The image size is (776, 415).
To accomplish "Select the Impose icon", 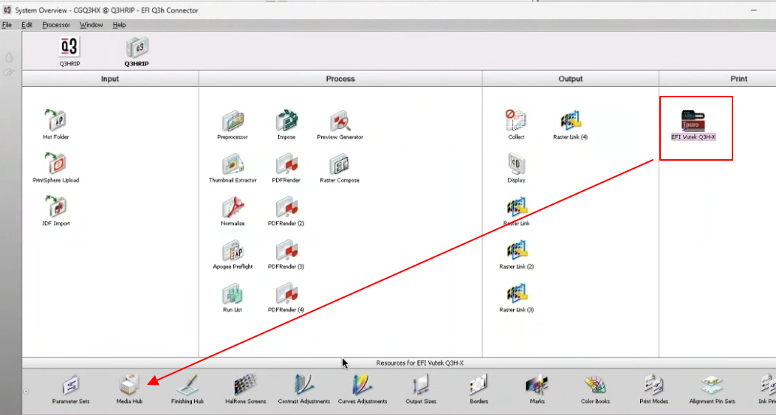I will point(286,120).
